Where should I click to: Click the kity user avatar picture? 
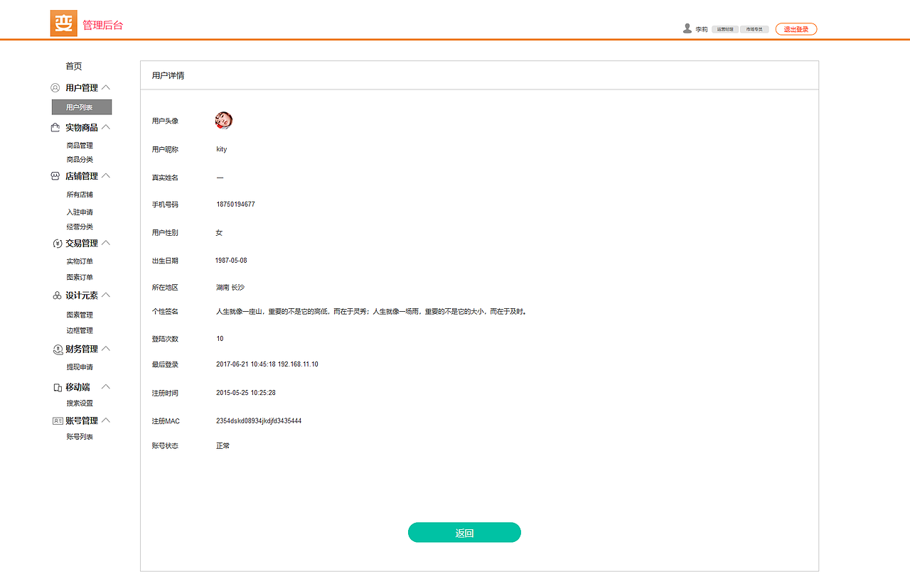(x=224, y=120)
